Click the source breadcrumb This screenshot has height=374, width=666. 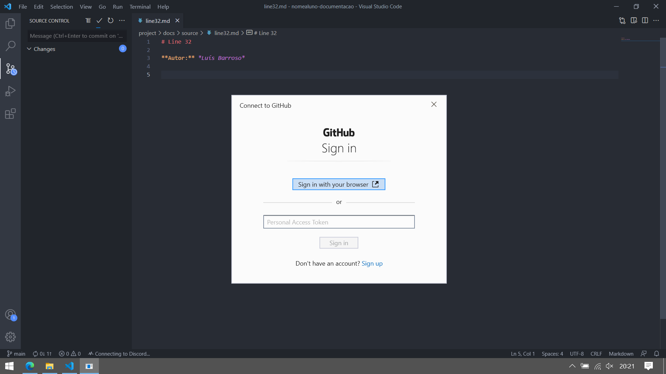pos(190,33)
